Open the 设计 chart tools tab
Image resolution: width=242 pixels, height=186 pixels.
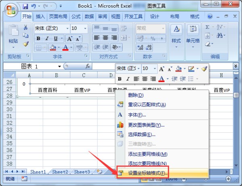pyautogui.click(x=154, y=17)
